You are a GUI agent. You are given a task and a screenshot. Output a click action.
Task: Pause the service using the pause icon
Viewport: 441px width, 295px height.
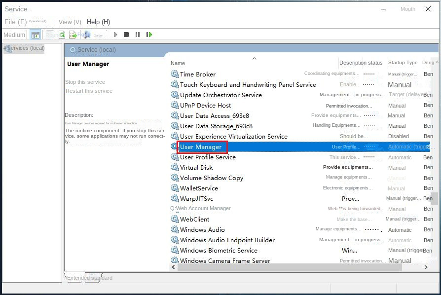137,34
